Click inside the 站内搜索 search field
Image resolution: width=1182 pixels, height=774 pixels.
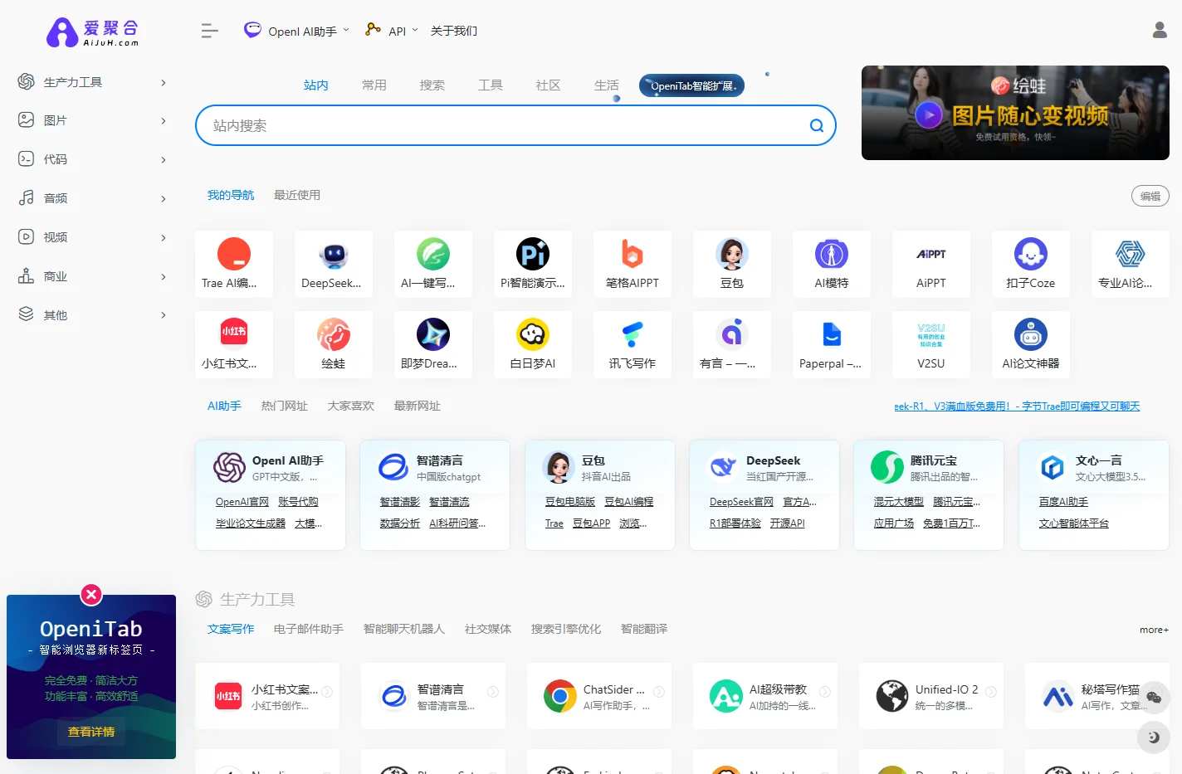click(x=515, y=125)
